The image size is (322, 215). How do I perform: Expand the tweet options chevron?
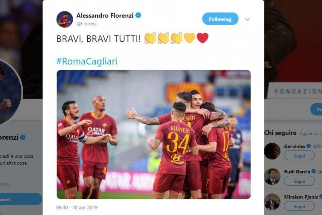pyautogui.click(x=248, y=19)
